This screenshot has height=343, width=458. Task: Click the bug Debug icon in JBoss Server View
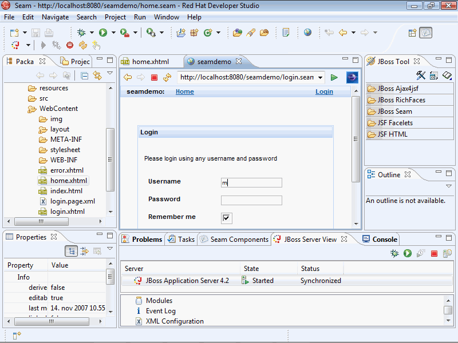394,253
